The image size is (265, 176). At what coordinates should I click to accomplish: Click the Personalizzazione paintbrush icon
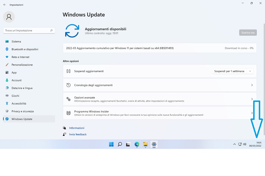tap(7, 65)
